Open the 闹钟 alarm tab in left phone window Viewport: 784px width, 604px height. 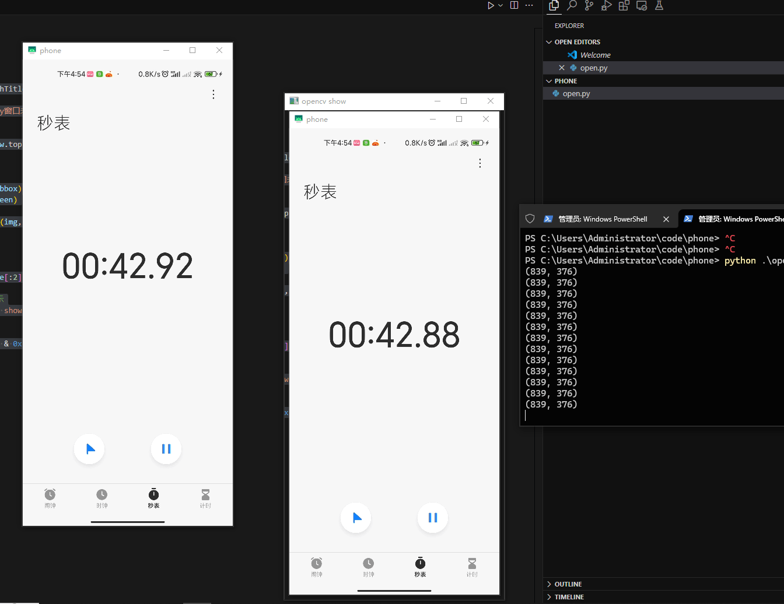click(50, 498)
